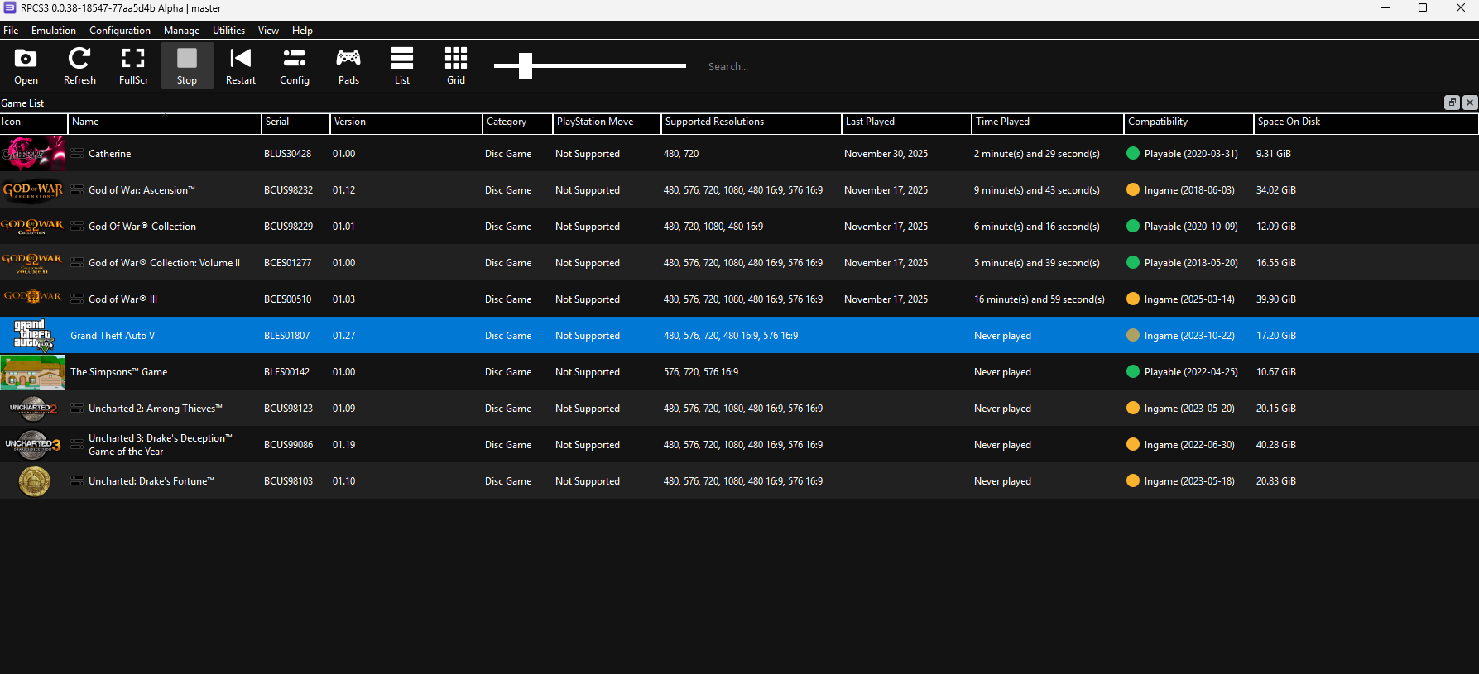Viewport: 1479px width, 674px height.
Task: Select the Grand Theft Auto V cover icon
Action: tap(33, 336)
